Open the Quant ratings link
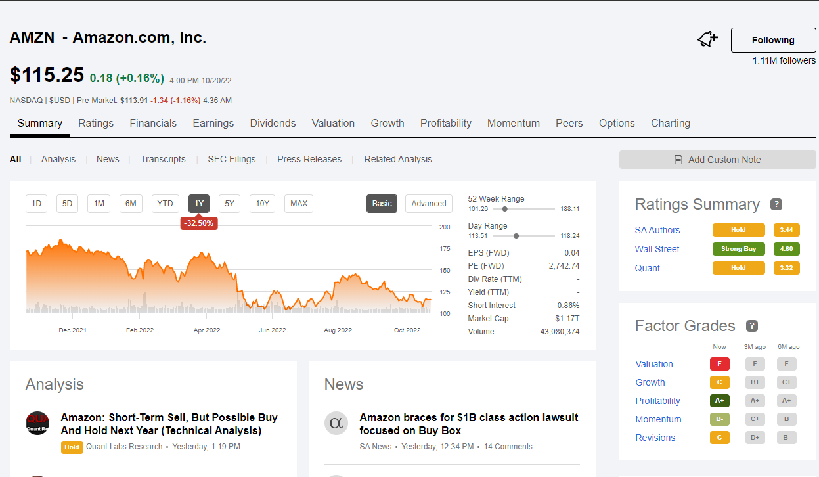The width and height of the screenshot is (819, 477). coord(647,268)
